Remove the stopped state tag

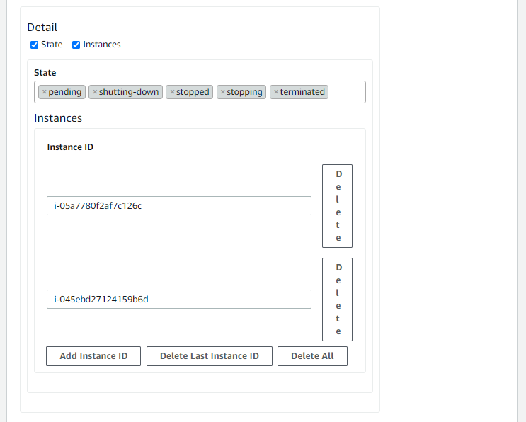click(x=172, y=92)
